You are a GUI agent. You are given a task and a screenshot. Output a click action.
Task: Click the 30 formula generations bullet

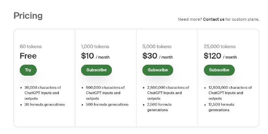click(x=45, y=105)
